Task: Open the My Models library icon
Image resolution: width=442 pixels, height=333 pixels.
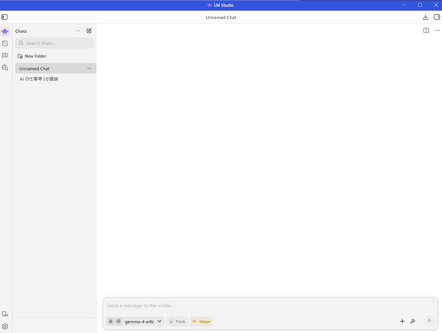Action: click(5, 55)
